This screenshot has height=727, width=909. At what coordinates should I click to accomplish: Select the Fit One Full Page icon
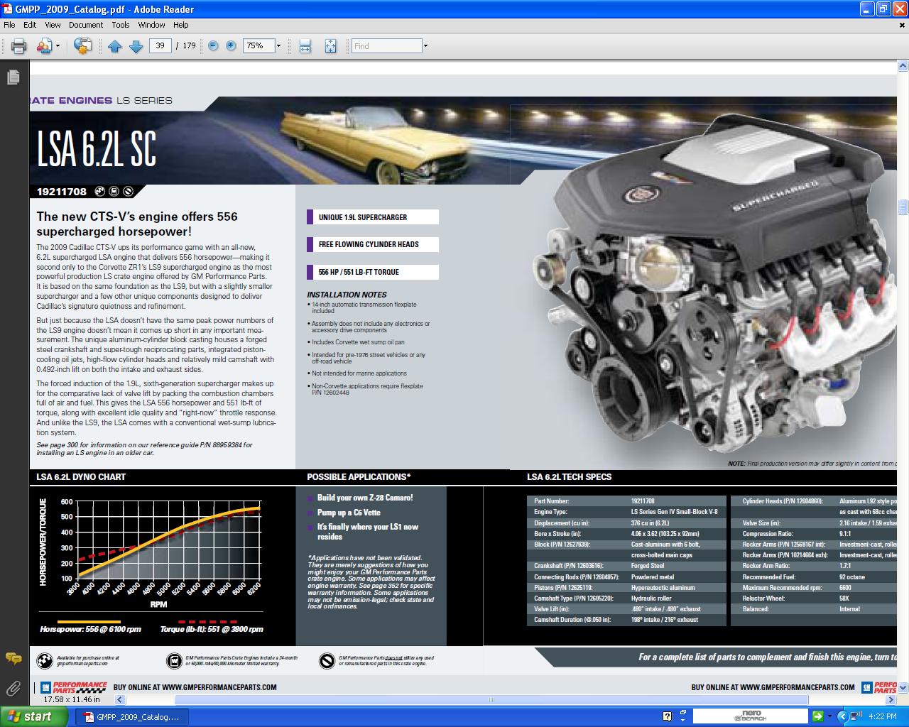coord(330,46)
